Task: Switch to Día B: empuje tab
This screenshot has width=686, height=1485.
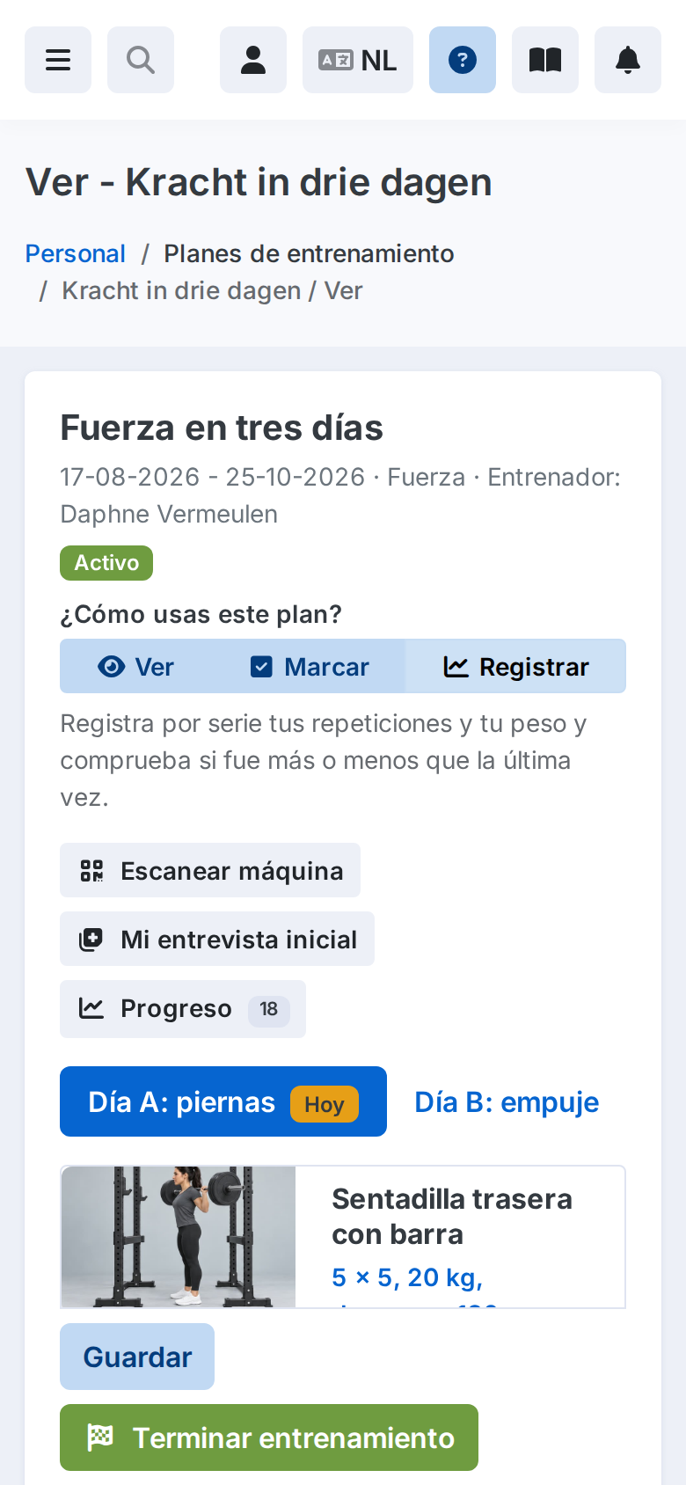Action: pos(507,1101)
